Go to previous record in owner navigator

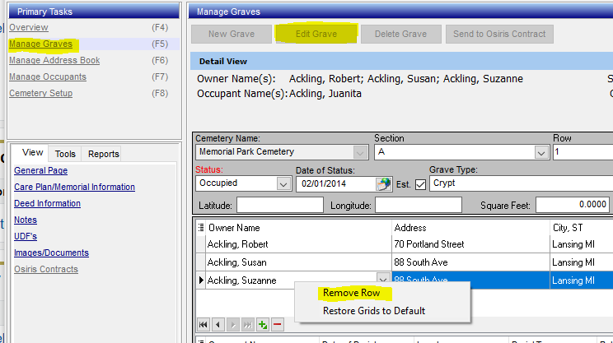pyautogui.click(x=218, y=325)
